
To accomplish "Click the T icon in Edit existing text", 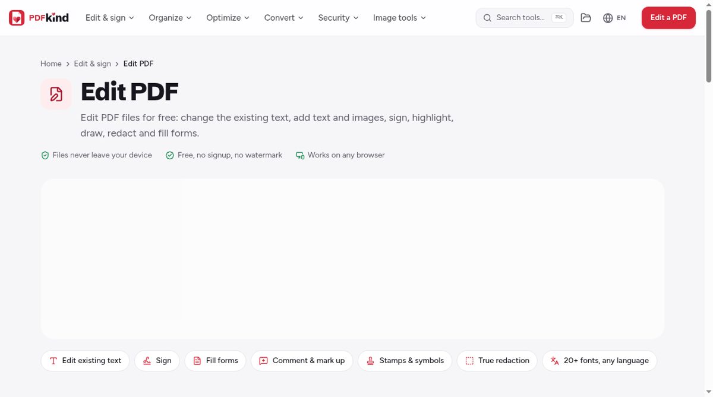I will click(53, 361).
